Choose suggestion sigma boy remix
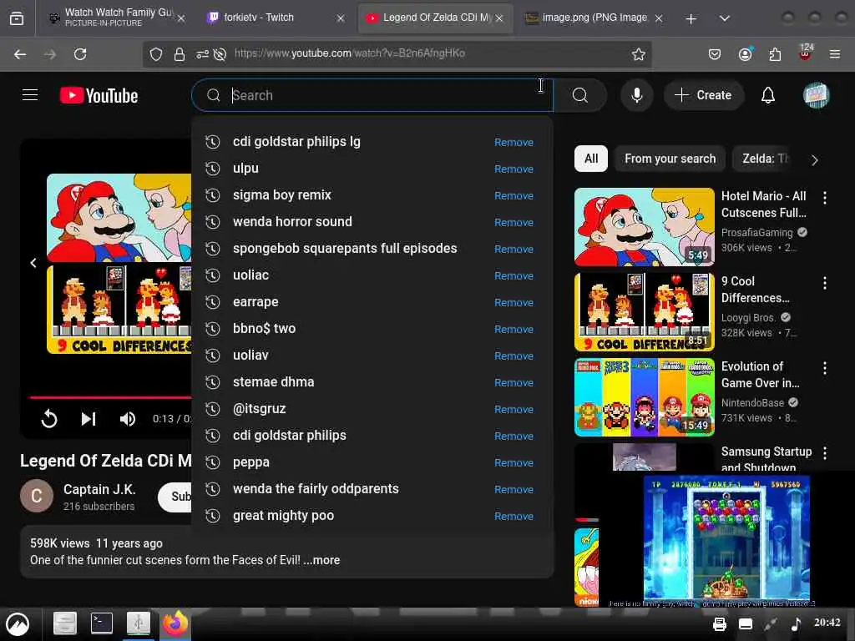The height and width of the screenshot is (641, 855). pos(372,195)
